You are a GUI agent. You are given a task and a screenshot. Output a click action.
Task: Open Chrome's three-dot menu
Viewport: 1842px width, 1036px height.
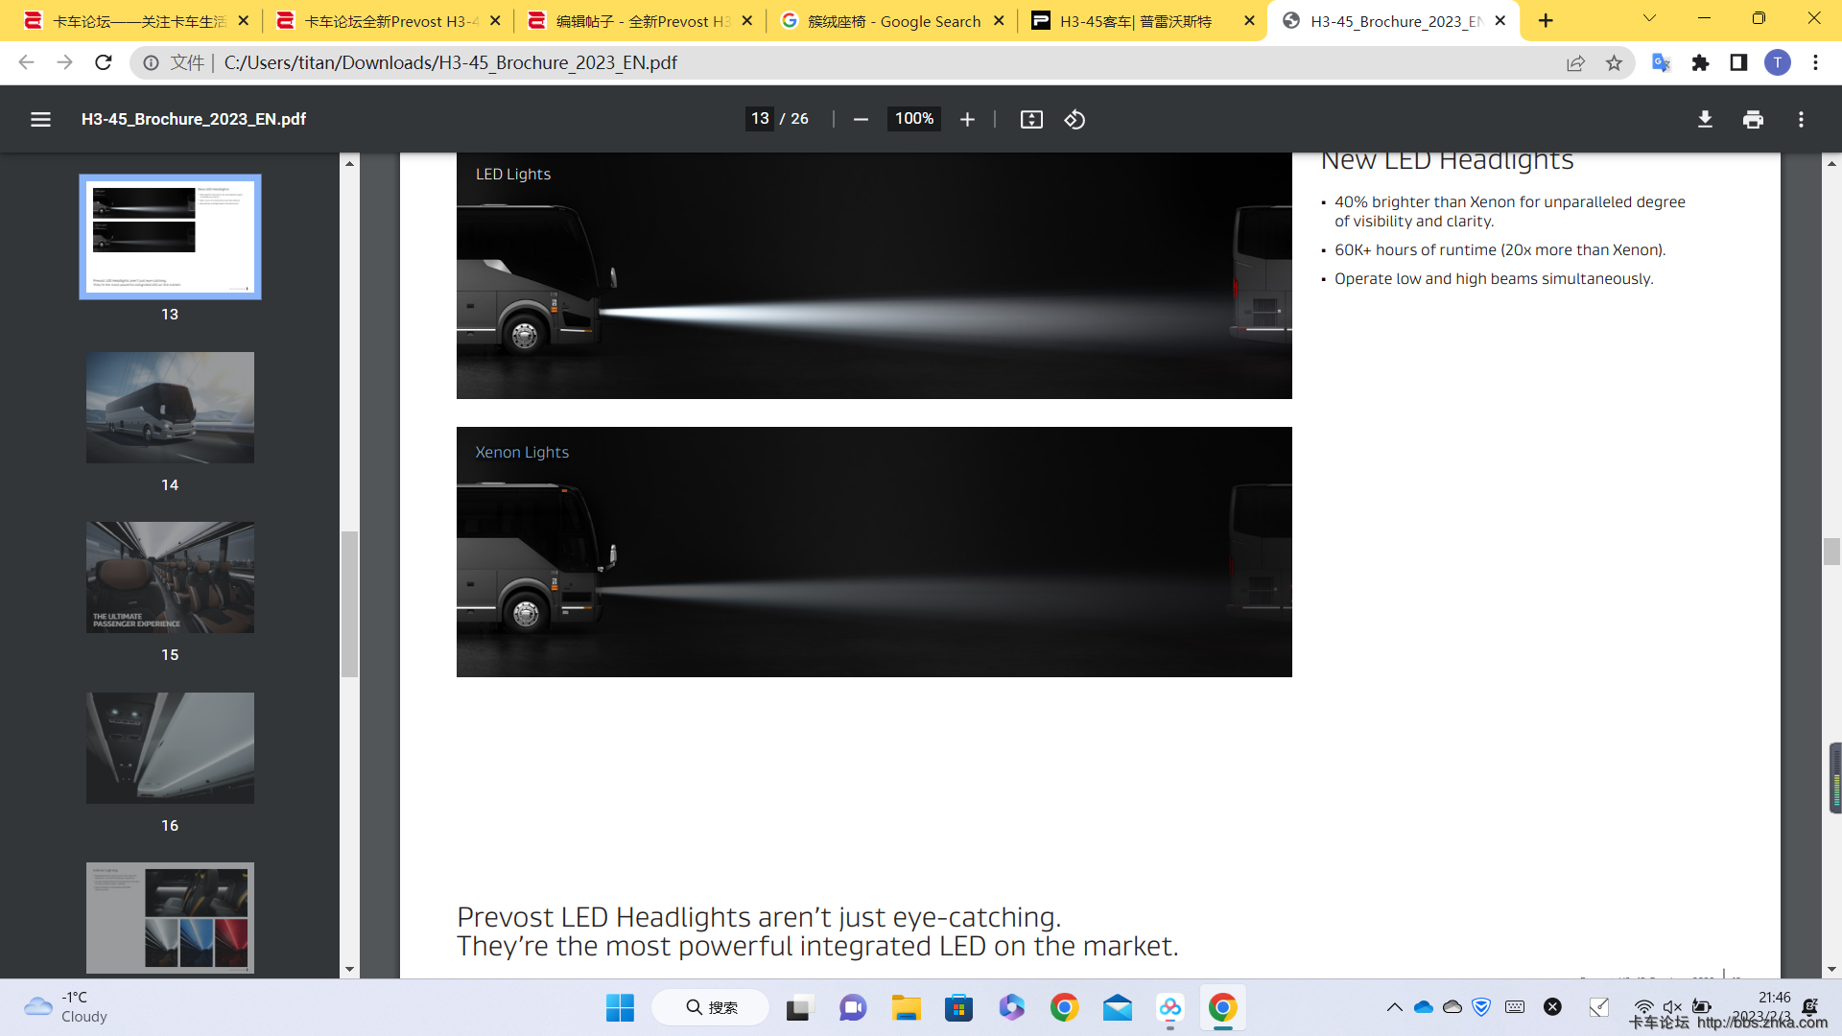1815,62
